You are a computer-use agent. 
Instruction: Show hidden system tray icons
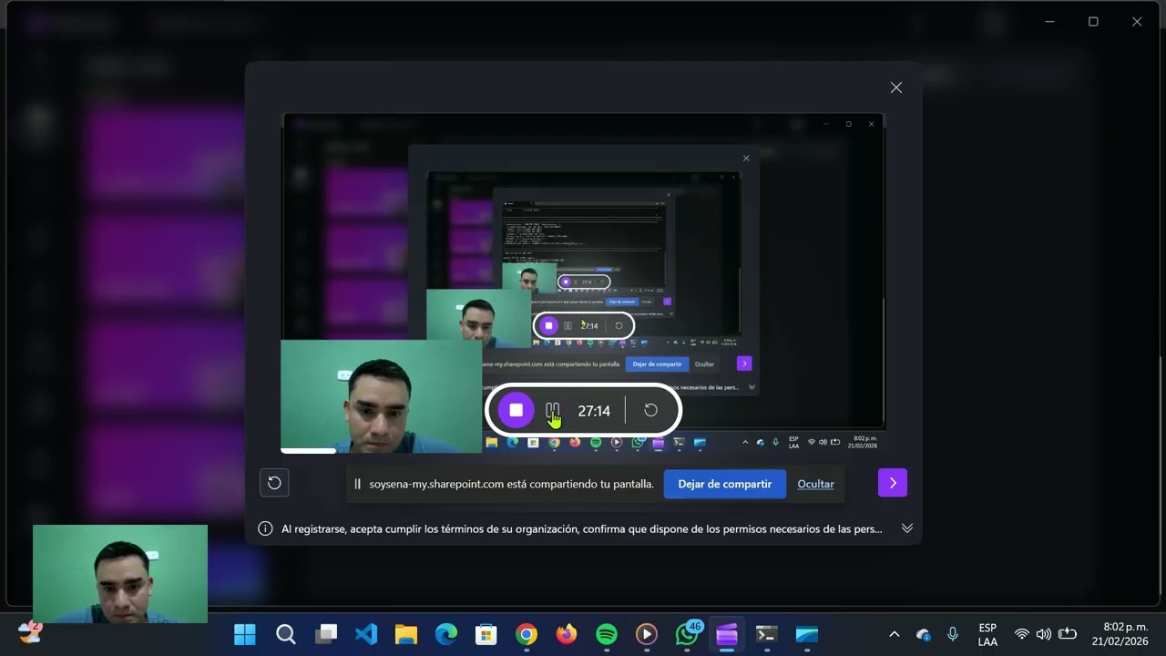[894, 634]
